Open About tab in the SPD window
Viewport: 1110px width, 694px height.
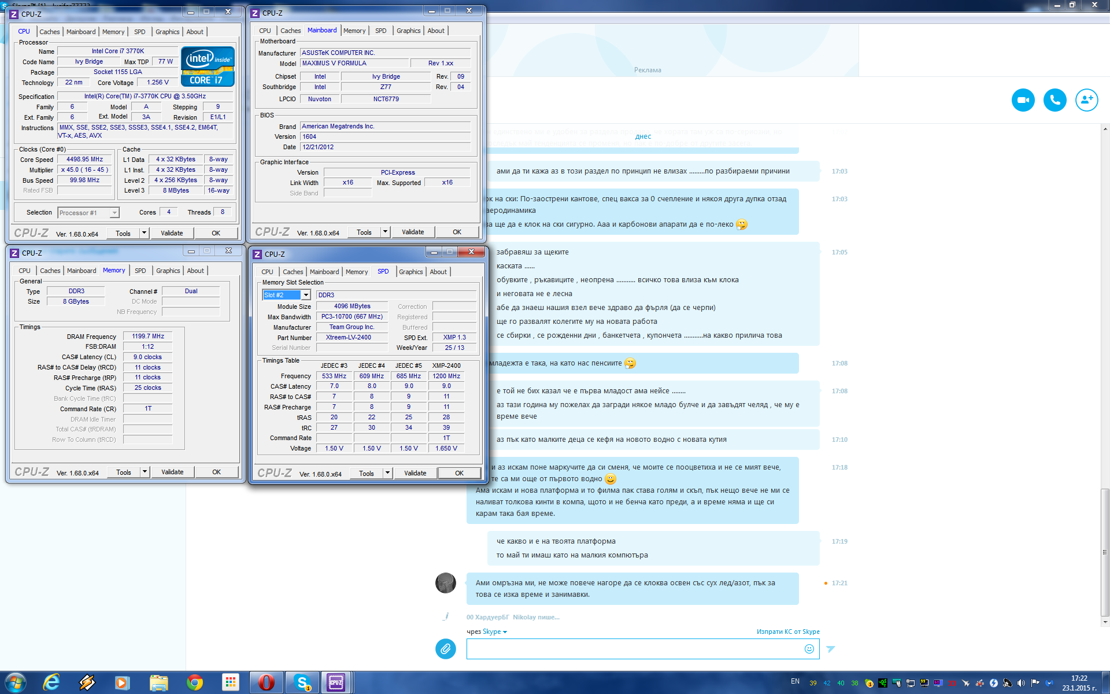point(438,272)
